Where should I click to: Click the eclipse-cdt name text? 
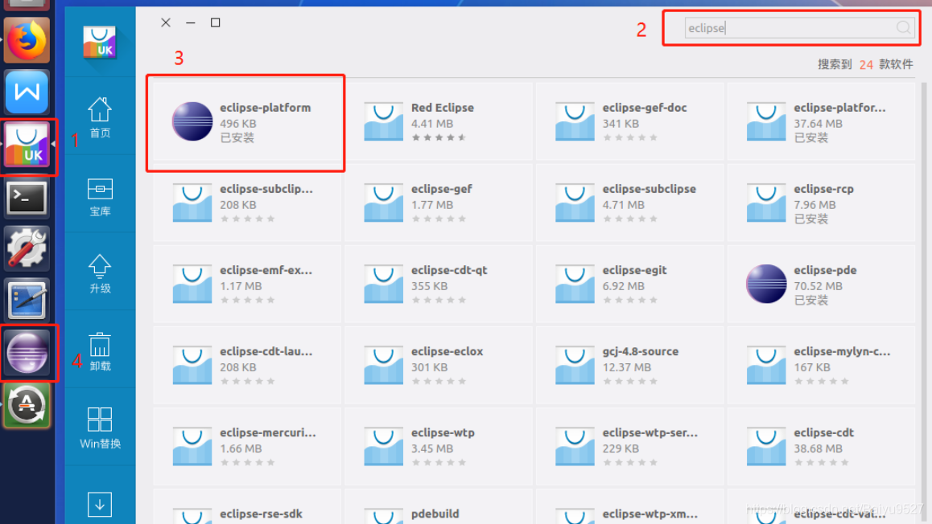[823, 433]
